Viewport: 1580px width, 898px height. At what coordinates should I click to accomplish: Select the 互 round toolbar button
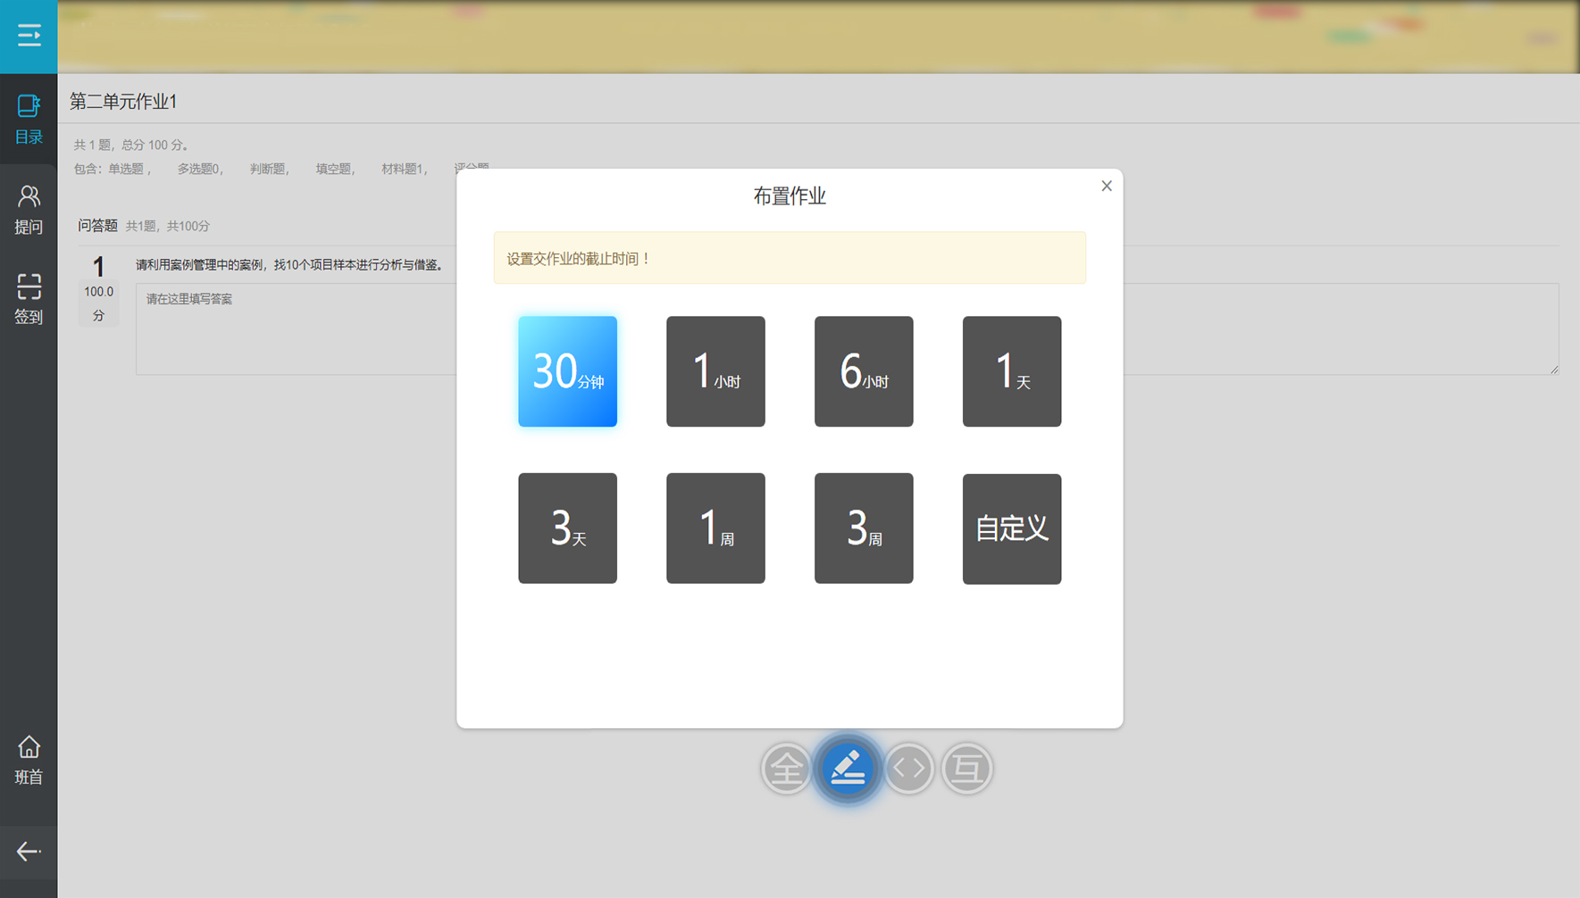[x=967, y=768]
